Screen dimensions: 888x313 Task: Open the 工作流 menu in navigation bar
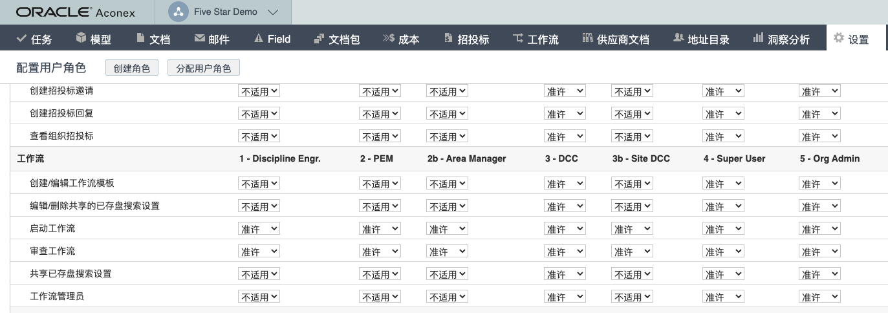[536, 39]
